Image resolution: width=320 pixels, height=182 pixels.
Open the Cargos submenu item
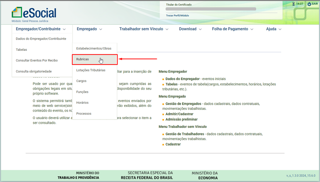pos(81,81)
